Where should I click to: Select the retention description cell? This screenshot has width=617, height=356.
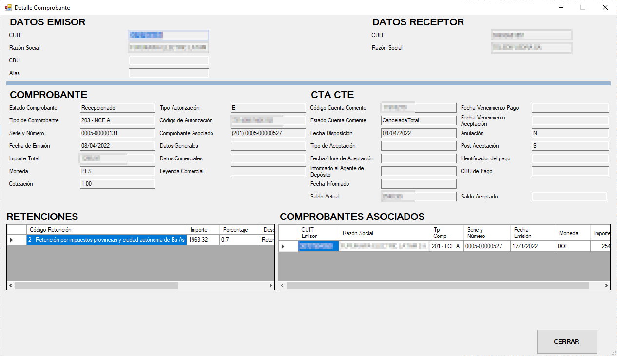[x=107, y=240]
